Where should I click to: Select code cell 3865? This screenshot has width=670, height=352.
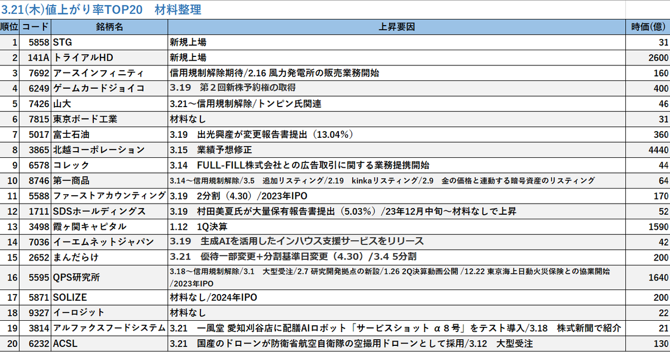[36, 150]
